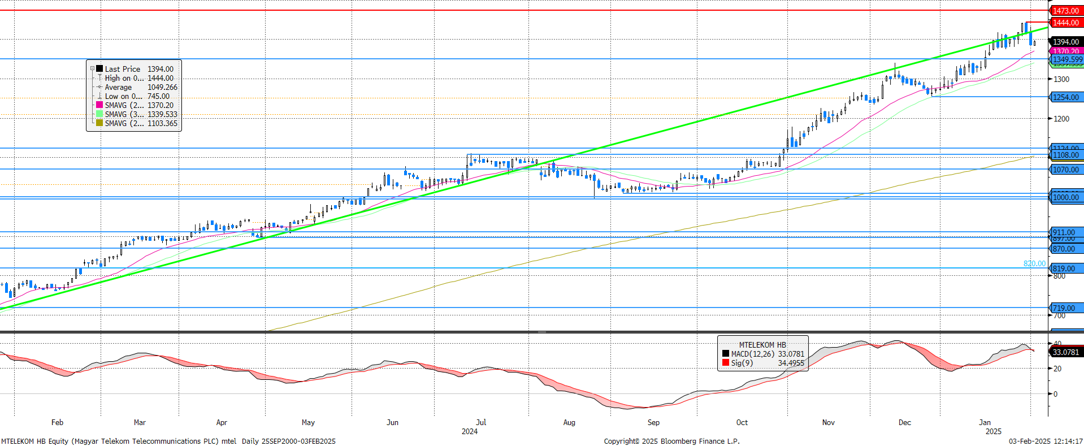Click the 2025 year label
Image resolution: width=1084 pixels, height=446 pixels.
pyautogui.click(x=994, y=431)
